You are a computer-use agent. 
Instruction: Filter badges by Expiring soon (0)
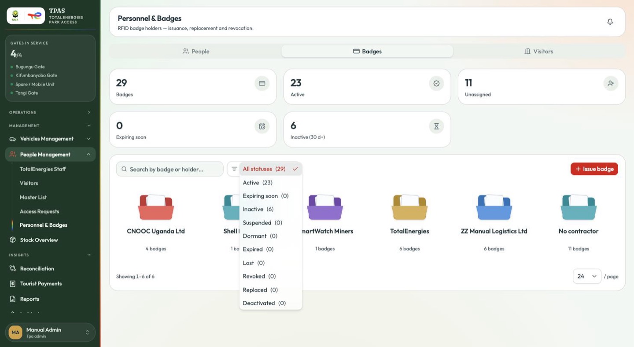271,196
